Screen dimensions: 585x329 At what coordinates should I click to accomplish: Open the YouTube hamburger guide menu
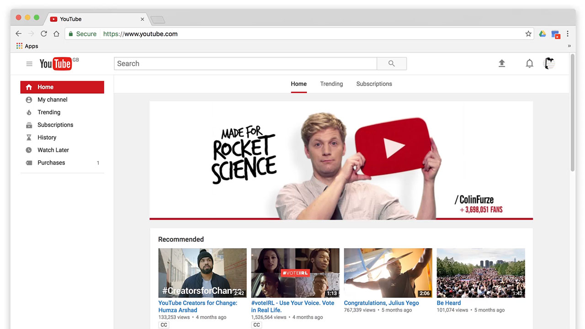29,64
